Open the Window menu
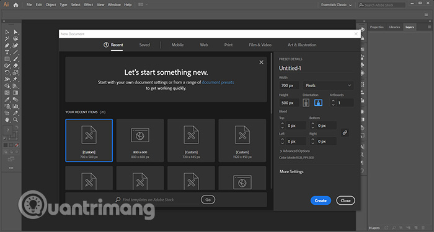Image resolution: width=434 pixels, height=232 pixels. [114, 5]
